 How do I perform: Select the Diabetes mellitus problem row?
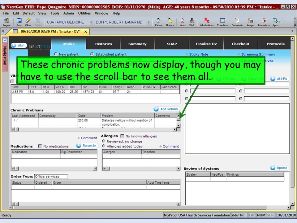(x=94, y=122)
